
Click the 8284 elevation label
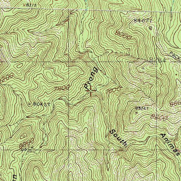(157, 60)
